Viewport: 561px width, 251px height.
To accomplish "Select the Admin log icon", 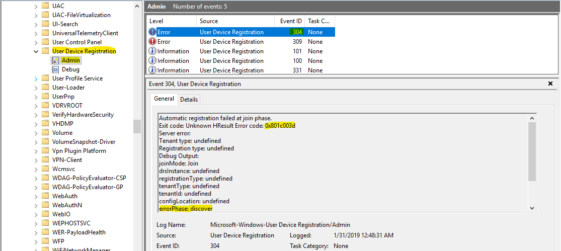I will click(55, 60).
